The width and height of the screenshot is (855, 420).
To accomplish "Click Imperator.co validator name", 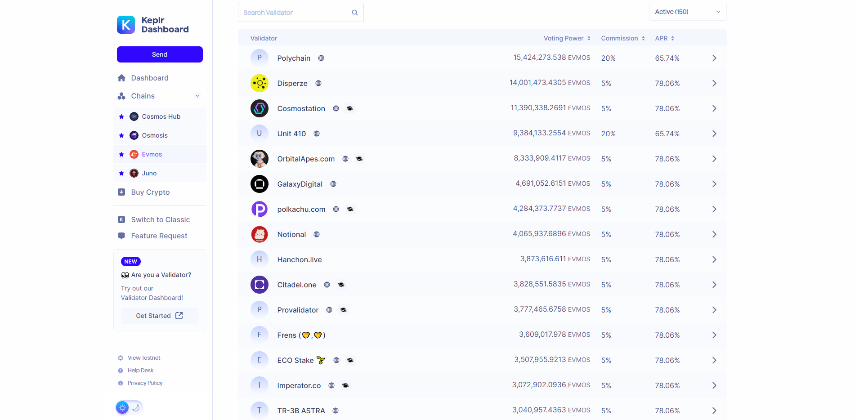I will point(299,385).
